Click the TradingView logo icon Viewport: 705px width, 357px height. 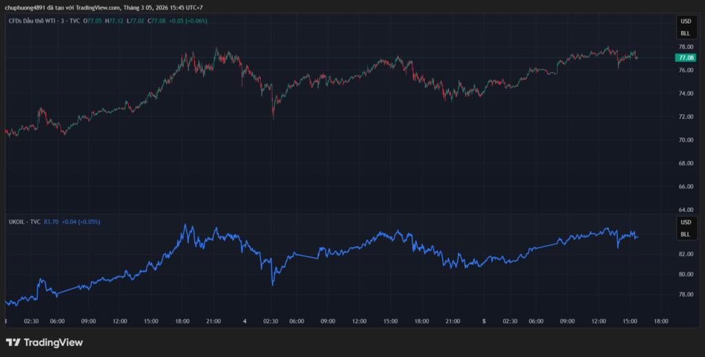pos(12,342)
